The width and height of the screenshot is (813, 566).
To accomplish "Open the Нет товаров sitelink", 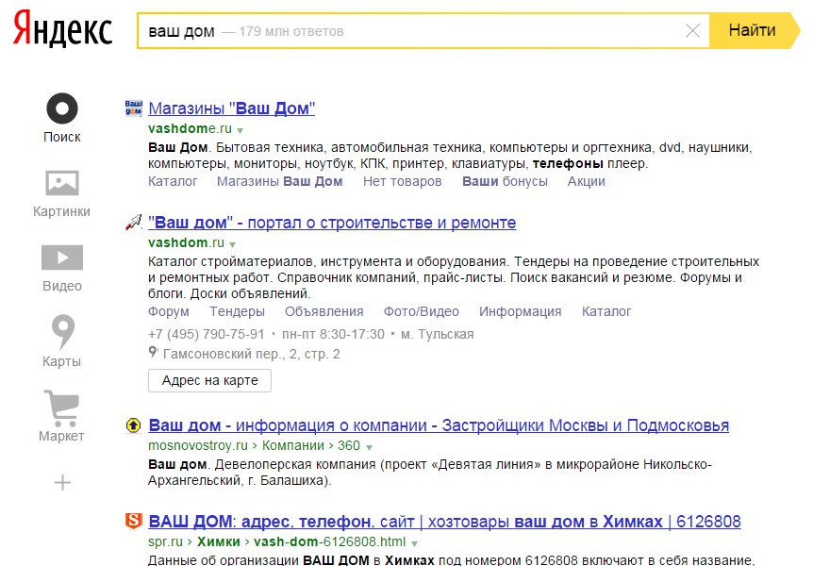I will [403, 181].
